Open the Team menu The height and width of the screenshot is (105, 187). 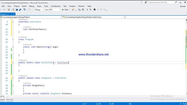click(x=39, y=6)
